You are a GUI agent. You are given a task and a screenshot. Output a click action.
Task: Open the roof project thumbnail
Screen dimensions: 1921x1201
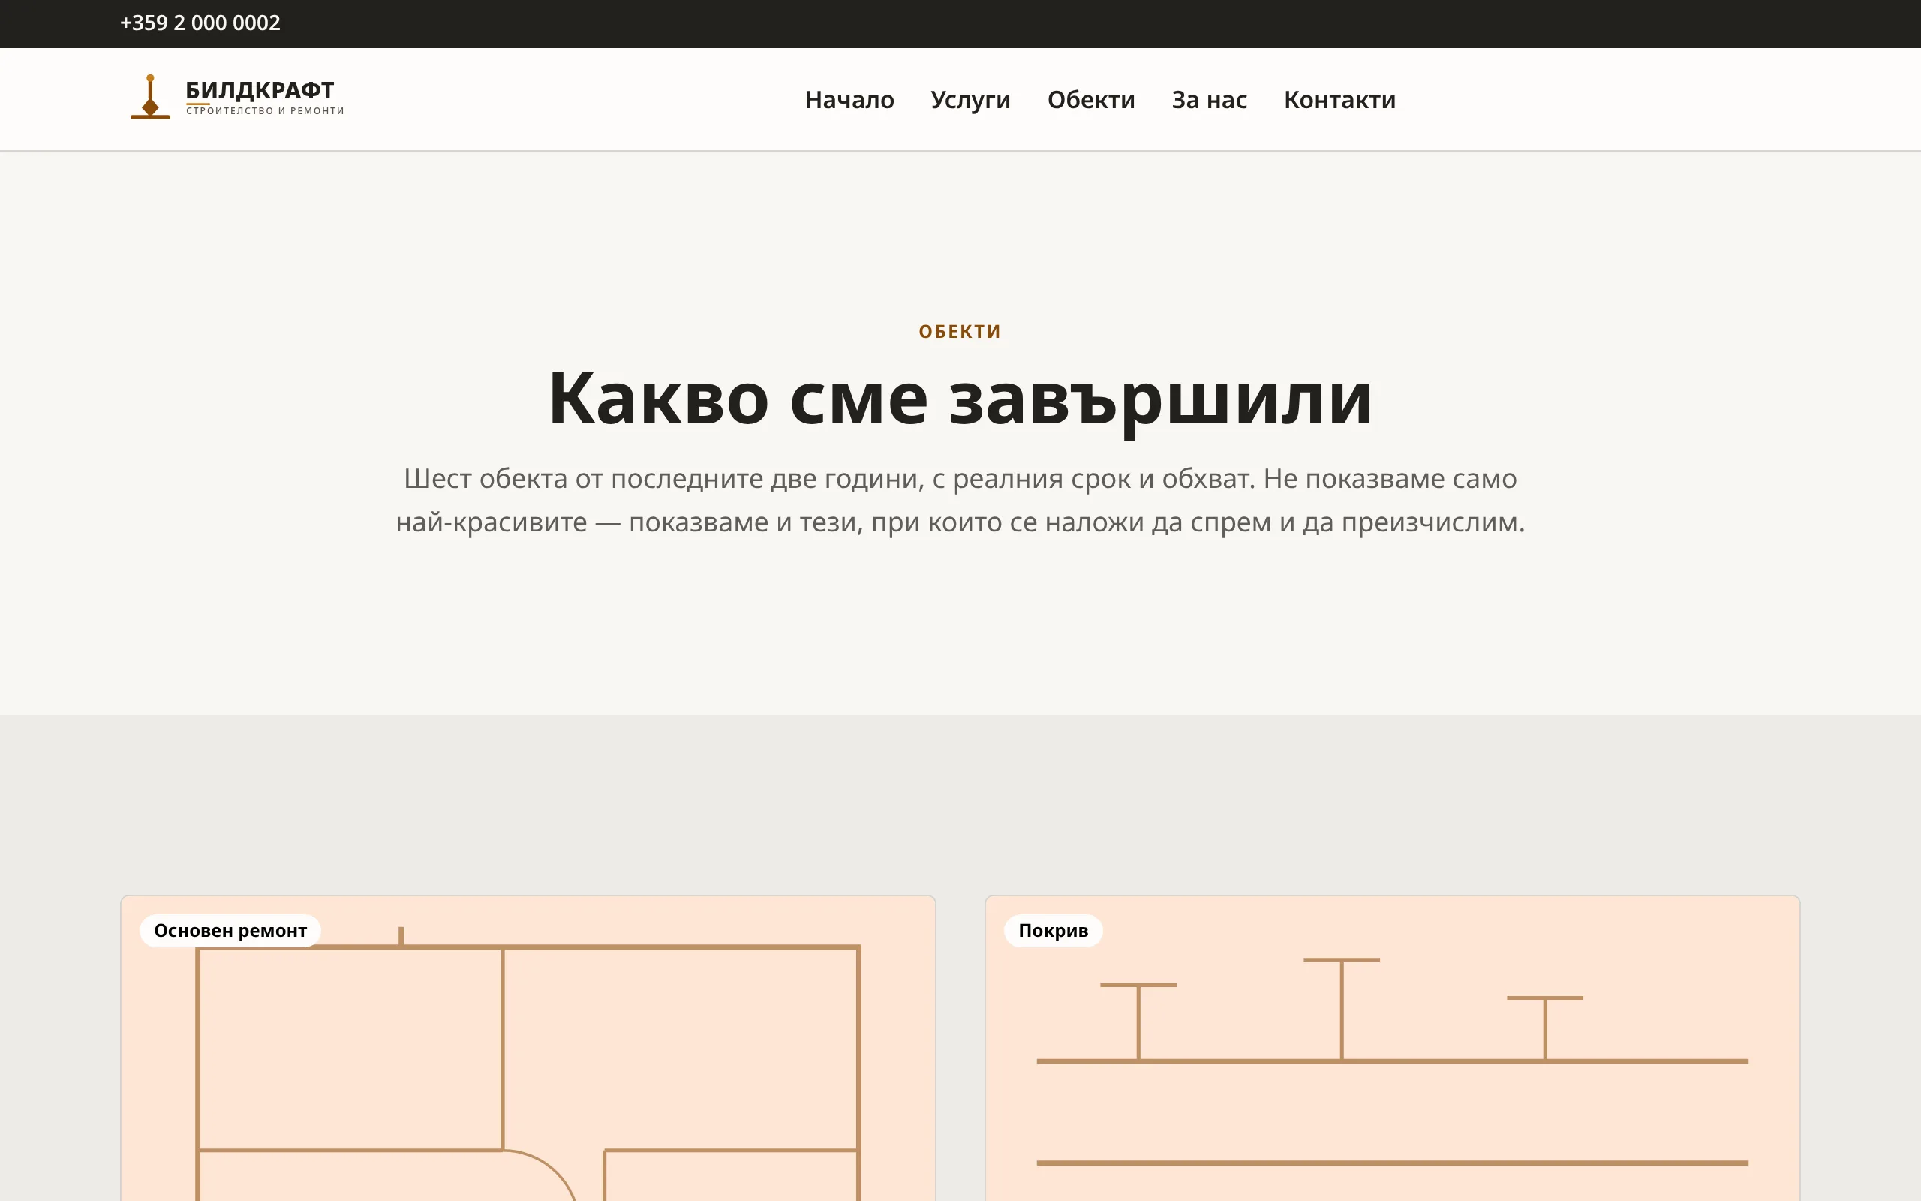(1392, 1049)
